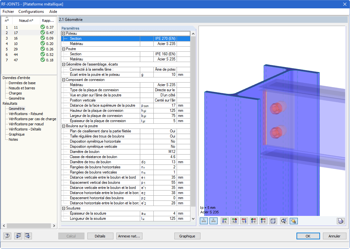The image size is (350, 249).
Task: Select the Poteau Section IPE 270 row
Action: (x=126, y=39)
